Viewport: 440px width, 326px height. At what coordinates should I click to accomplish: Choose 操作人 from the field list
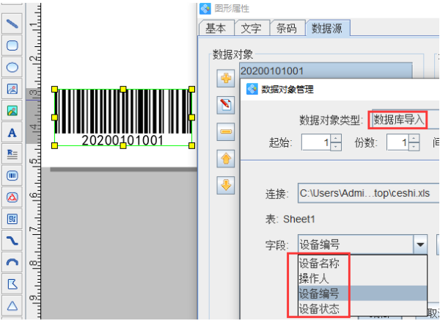pos(362,278)
